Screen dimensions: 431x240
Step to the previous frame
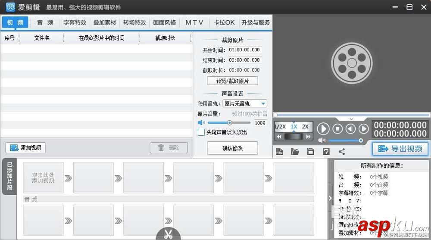350,129
